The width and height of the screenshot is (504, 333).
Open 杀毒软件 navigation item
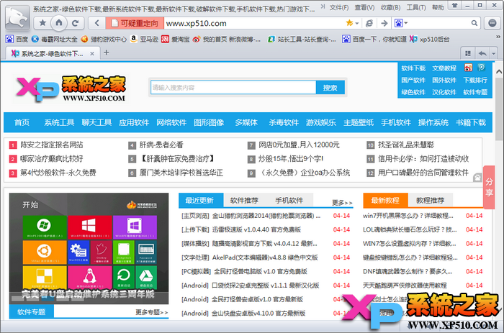284,122
